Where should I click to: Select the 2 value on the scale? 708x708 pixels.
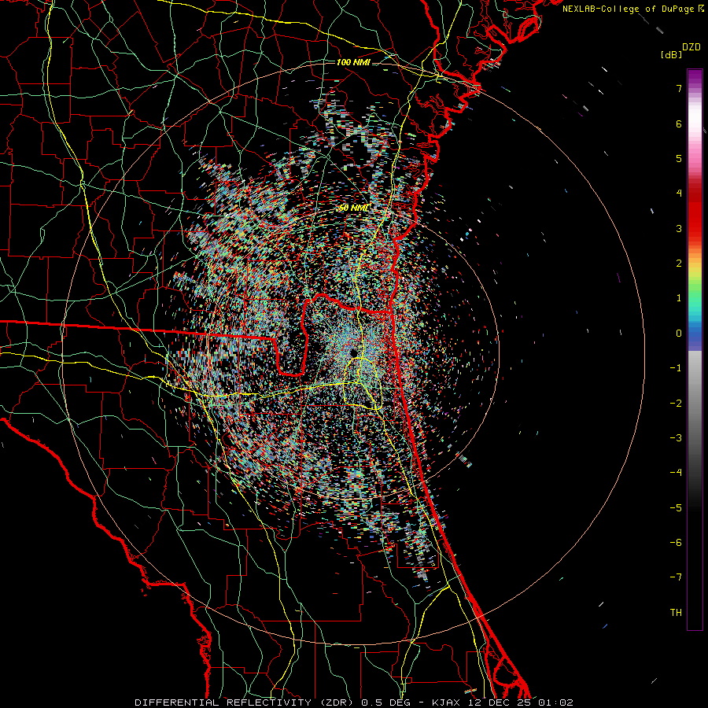point(678,264)
